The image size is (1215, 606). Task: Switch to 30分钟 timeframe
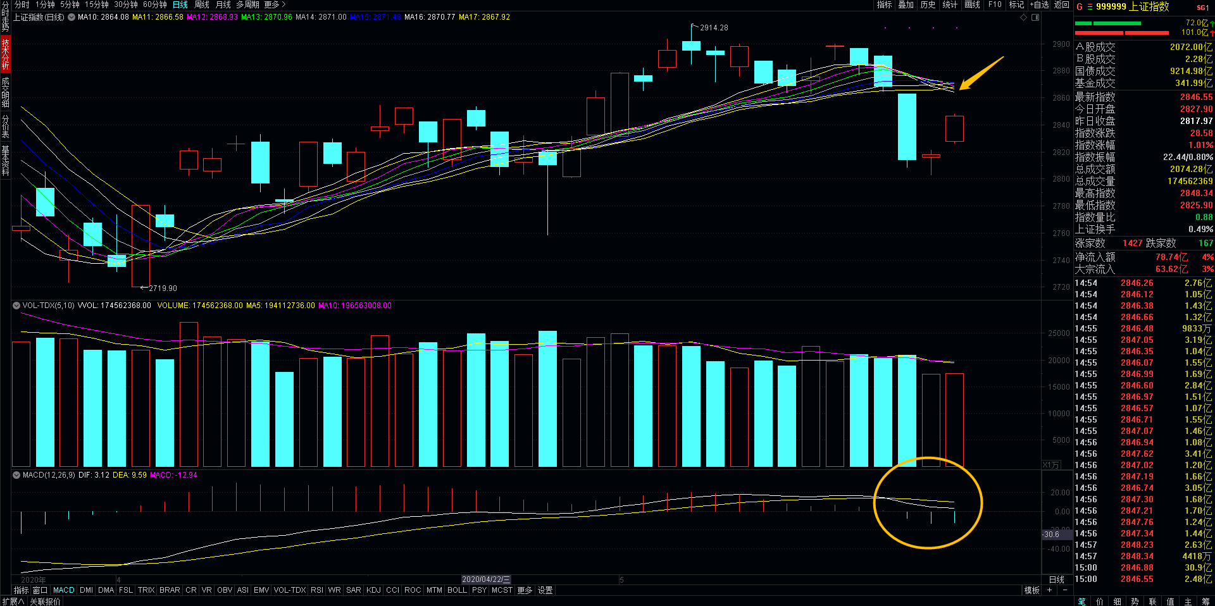[x=126, y=4]
